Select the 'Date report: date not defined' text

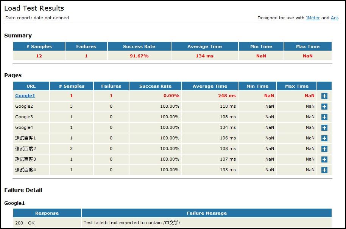[37, 18]
